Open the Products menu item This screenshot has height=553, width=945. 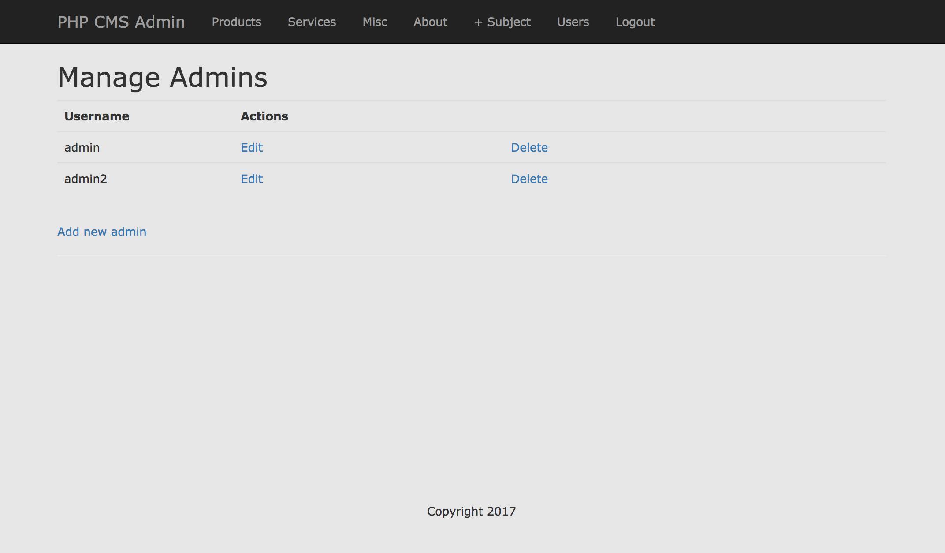point(236,22)
